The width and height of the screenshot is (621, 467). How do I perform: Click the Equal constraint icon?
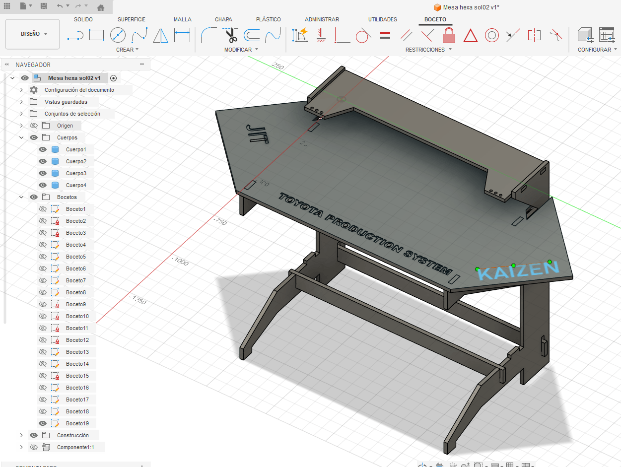(x=385, y=35)
